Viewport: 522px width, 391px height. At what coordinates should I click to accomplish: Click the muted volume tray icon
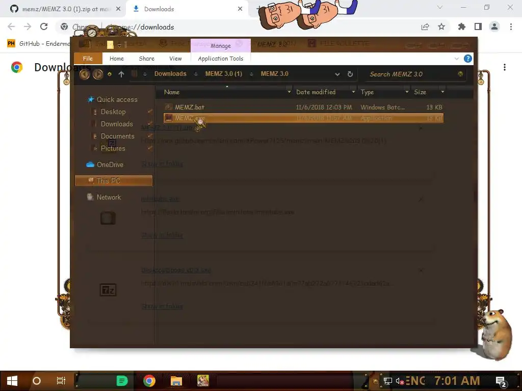coord(400,381)
